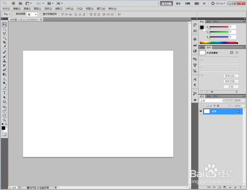The height and width of the screenshot is (190, 247).
Task: Expand the layer opacity 100% dropdown arrow
Action: coord(244,100)
